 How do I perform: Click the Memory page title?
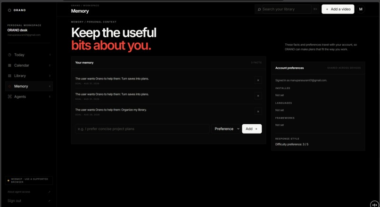[x=80, y=11]
